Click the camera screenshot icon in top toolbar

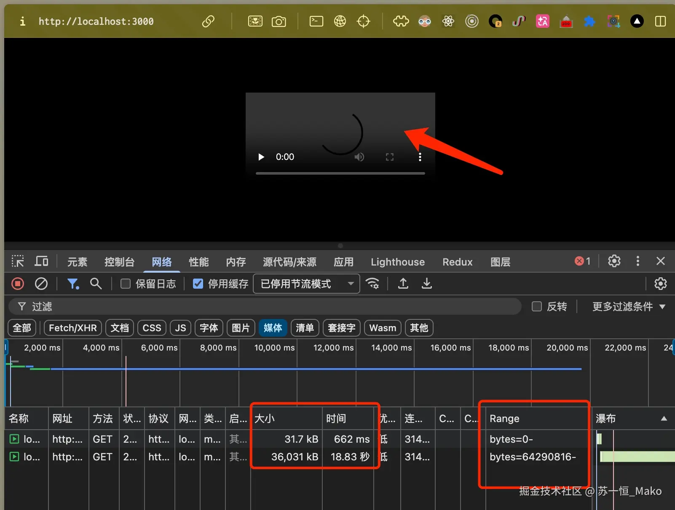click(279, 21)
